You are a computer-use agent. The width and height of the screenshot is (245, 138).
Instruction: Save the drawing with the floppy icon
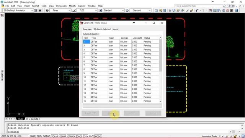(165, 10)
